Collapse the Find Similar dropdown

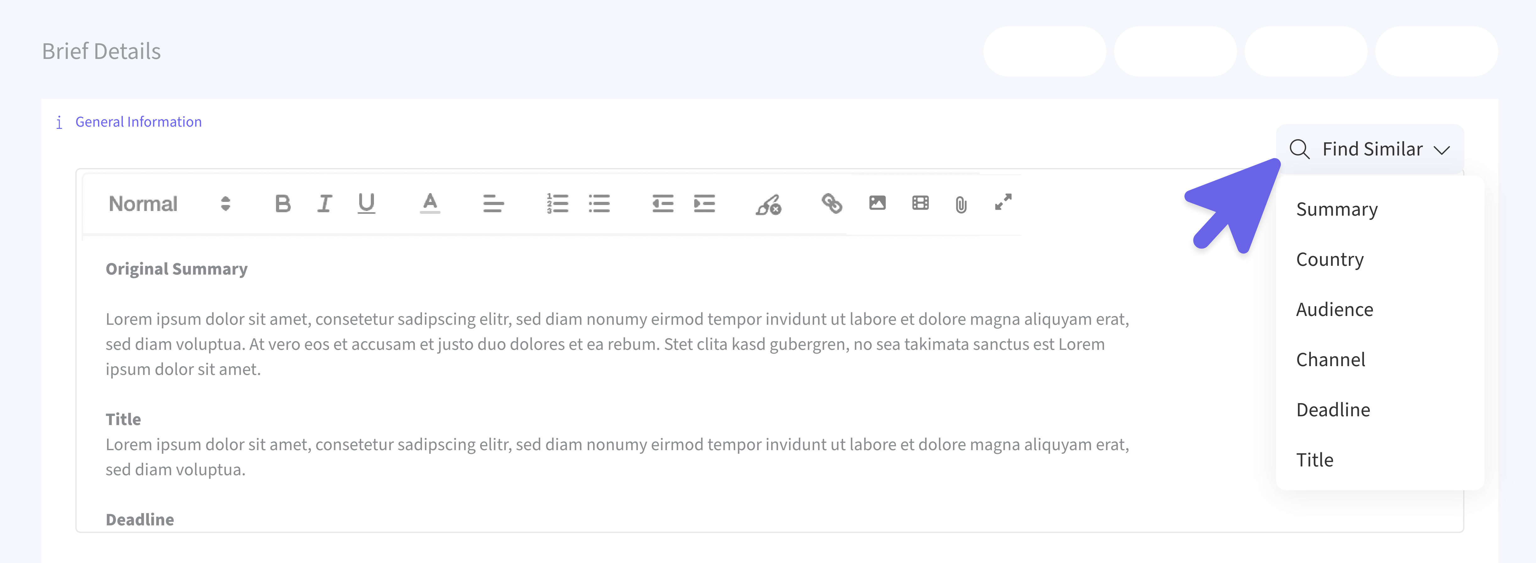[x=1370, y=149]
